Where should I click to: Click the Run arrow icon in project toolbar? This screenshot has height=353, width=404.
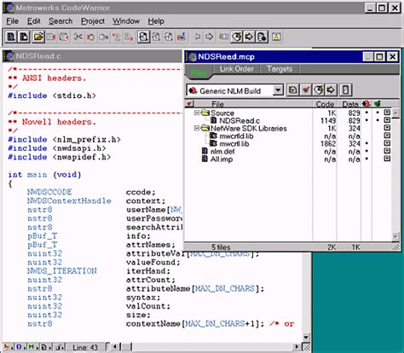331,90
